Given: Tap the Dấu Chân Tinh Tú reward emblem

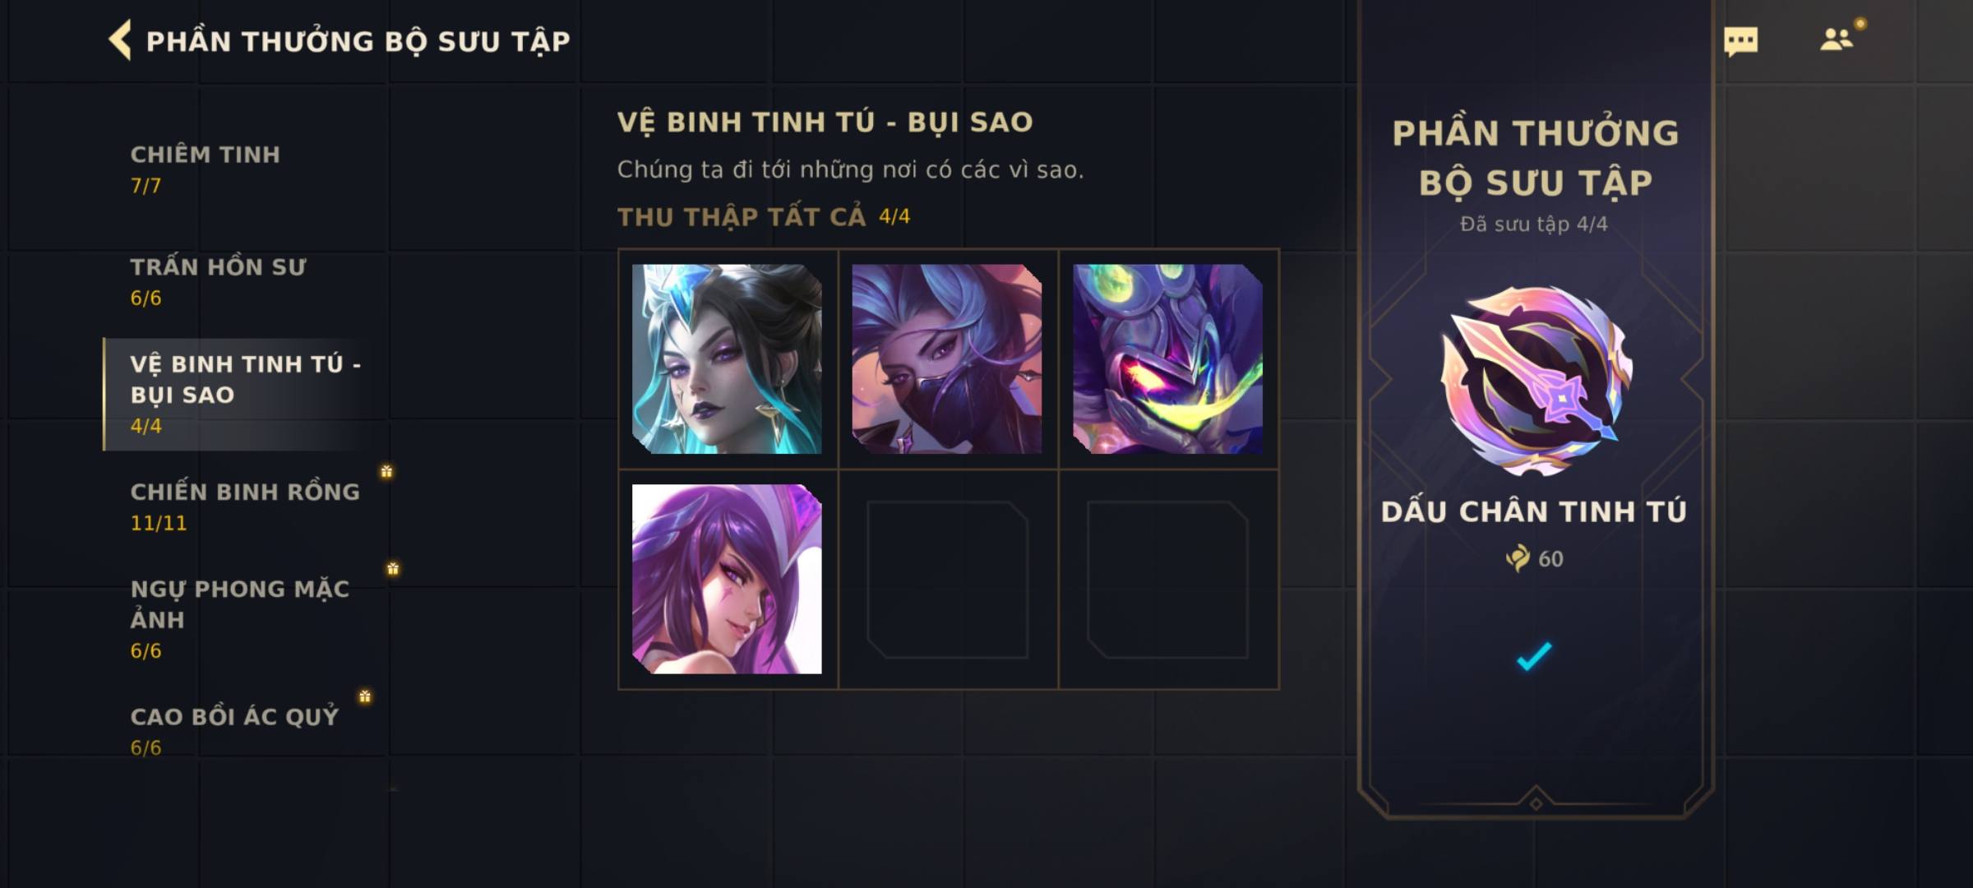Looking at the screenshot, I should point(1535,381).
